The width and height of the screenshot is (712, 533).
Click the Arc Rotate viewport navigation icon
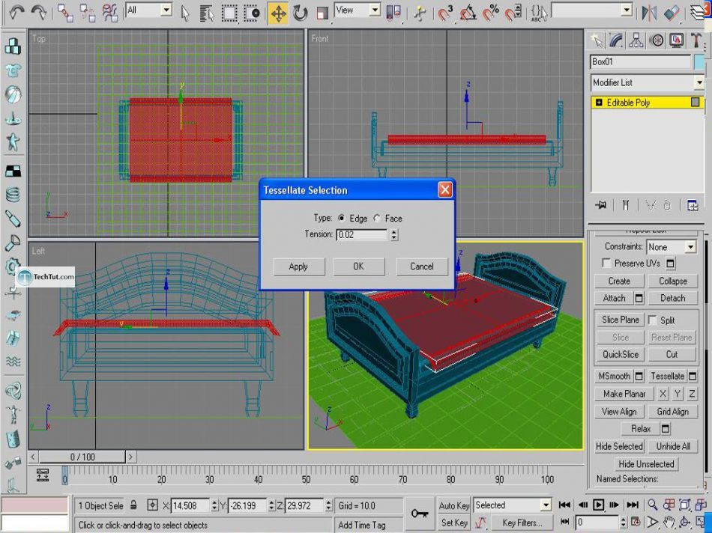click(x=684, y=522)
